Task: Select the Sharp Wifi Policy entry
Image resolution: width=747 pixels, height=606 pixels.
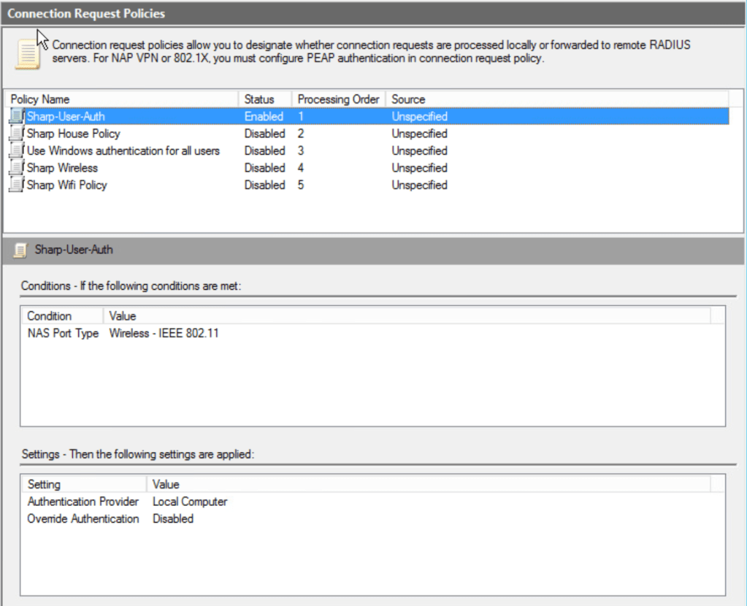Action: point(67,185)
